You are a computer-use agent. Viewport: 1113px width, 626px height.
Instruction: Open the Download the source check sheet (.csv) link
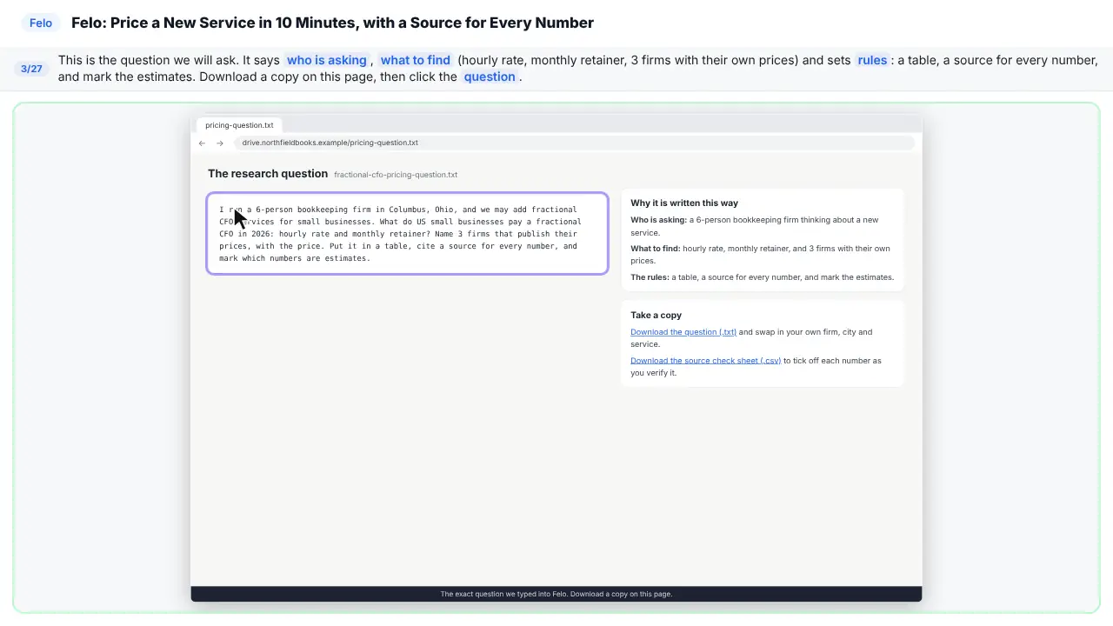point(705,361)
